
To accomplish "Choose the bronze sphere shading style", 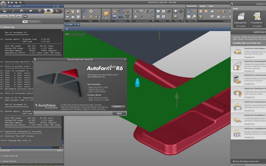I will (176, 17).
